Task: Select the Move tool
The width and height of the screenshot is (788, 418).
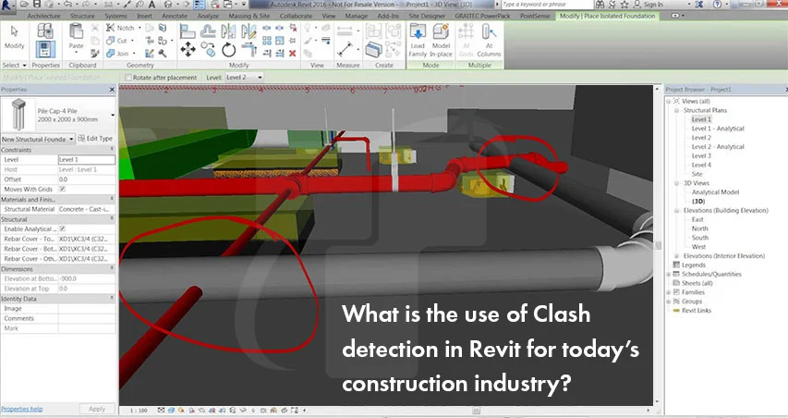Action: pos(188,50)
